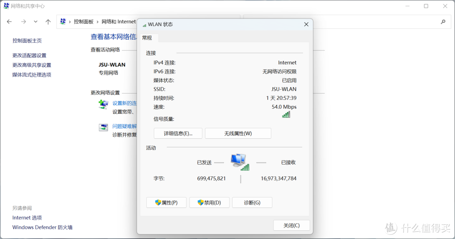Select 网络和 Internet breadcrumb
The image size is (455, 239).
coord(118,22)
